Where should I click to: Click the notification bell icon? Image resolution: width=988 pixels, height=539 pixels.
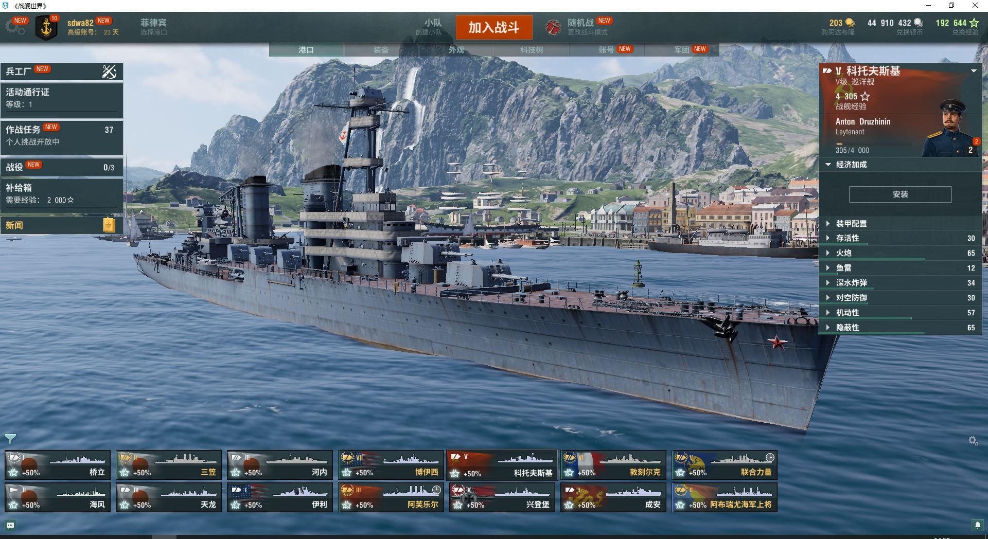coord(978,525)
